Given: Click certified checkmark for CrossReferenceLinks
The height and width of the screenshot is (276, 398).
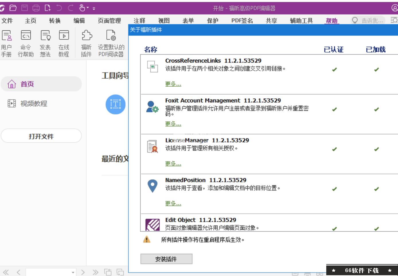Looking at the screenshot, I should coord(334,69).
